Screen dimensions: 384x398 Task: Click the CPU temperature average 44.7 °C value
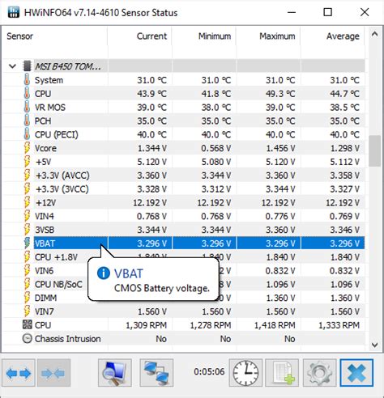pyautogui.click(x=344, y=94)
